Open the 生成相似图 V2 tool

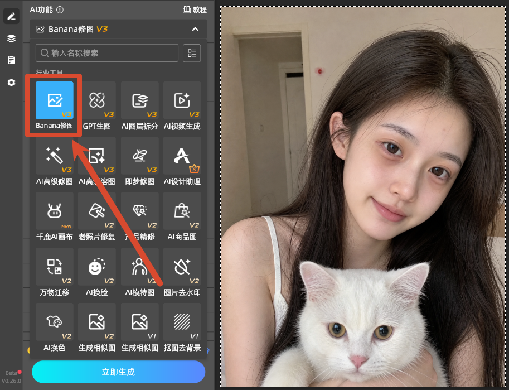(x=97, y=322)
